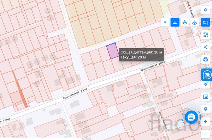Open the chat support bubble
Screen dimensions: 212x140
[191, 117]
